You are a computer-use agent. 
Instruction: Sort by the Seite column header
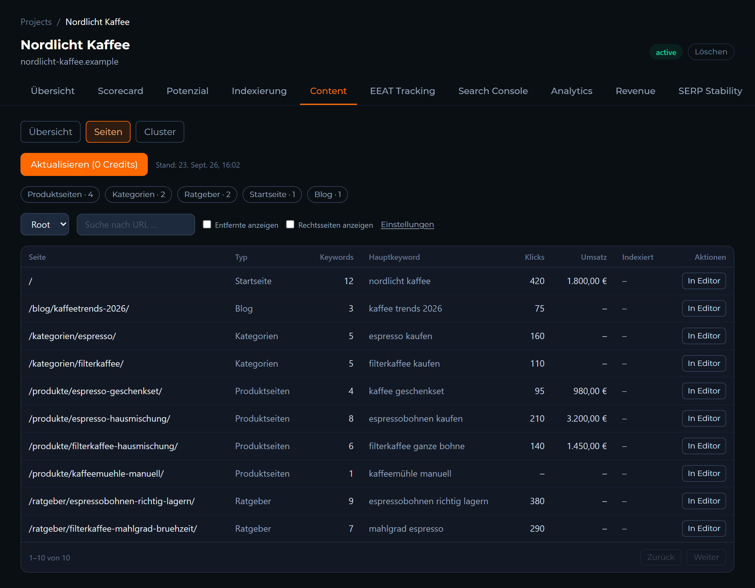pyautogui.click(x=37, y=257)
